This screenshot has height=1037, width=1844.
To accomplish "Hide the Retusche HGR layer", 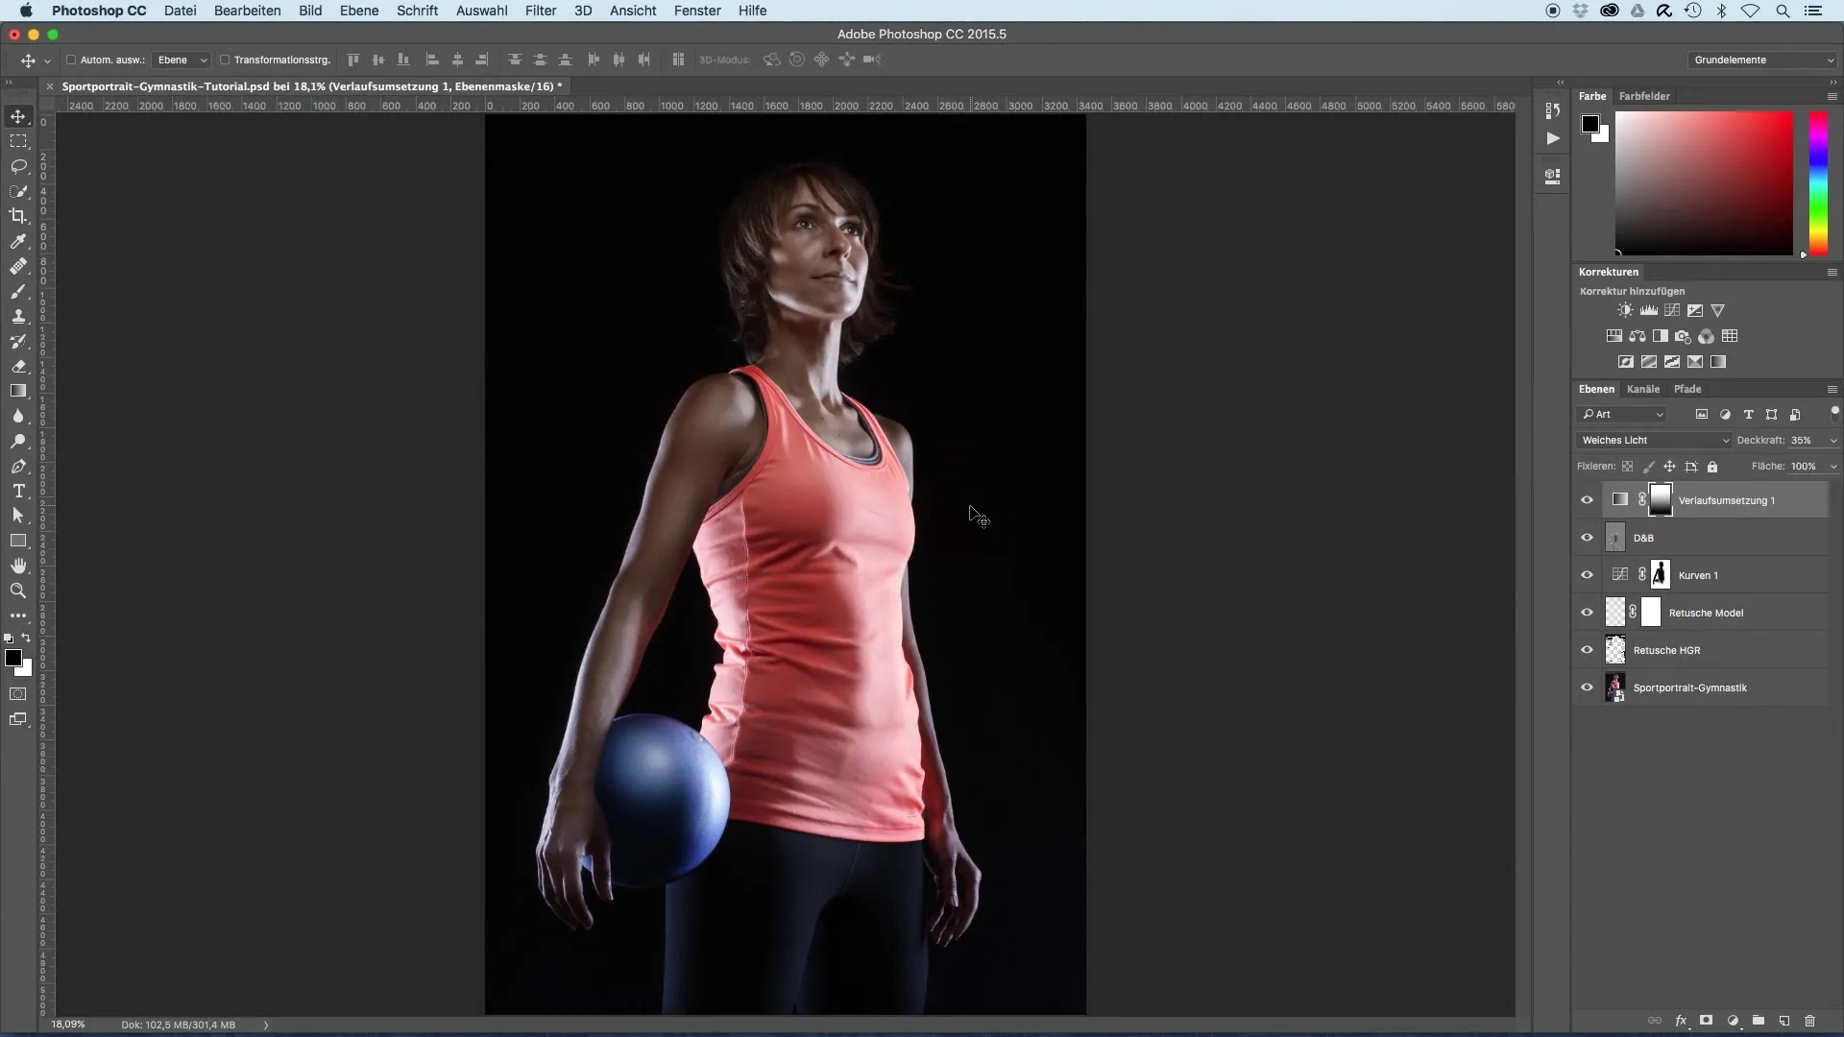I will [x=1587, y=650].
